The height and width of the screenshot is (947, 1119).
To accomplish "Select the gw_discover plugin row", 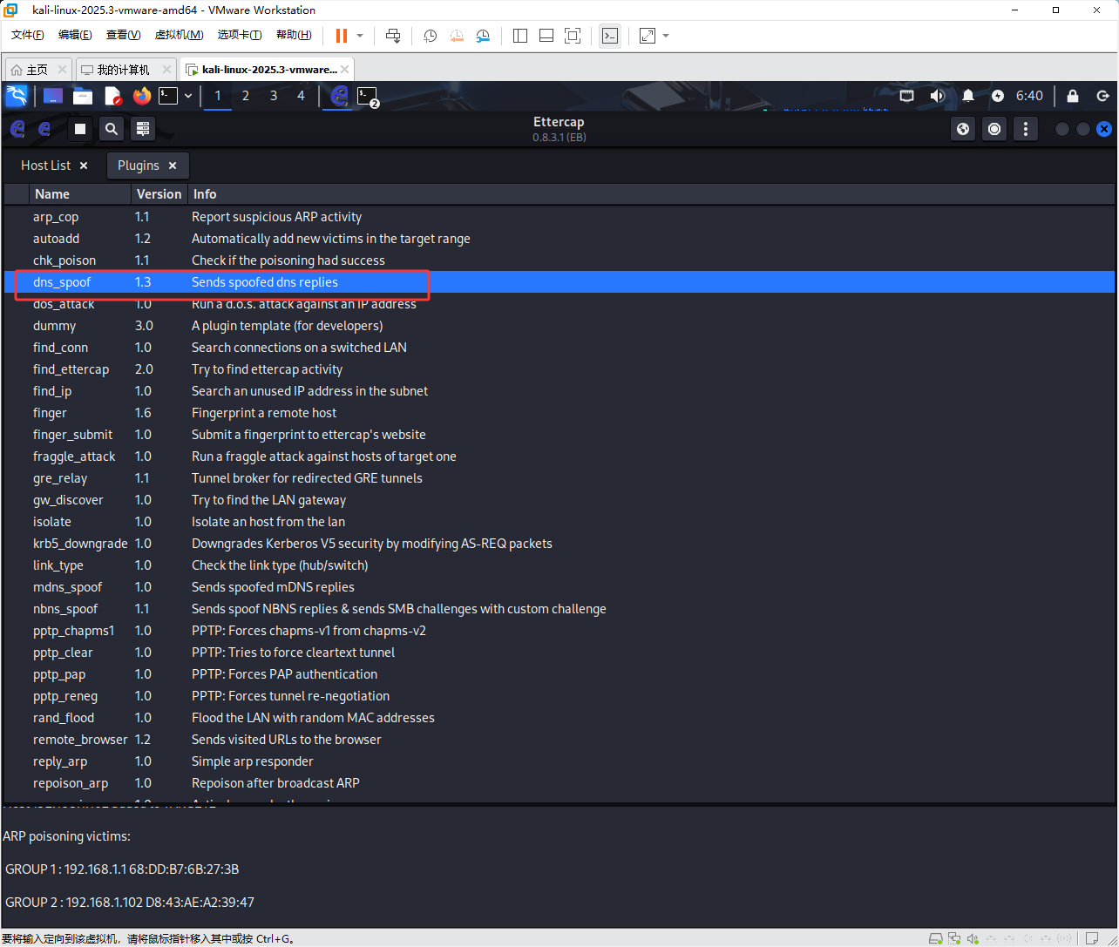I will [559, 500].
